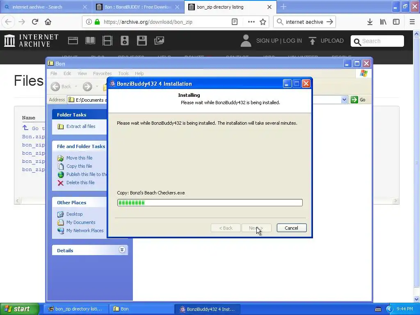This screenshot has width=420, height=315.
Task: Click the keyboard icon in system tray
Action: (x=378, y=309)
